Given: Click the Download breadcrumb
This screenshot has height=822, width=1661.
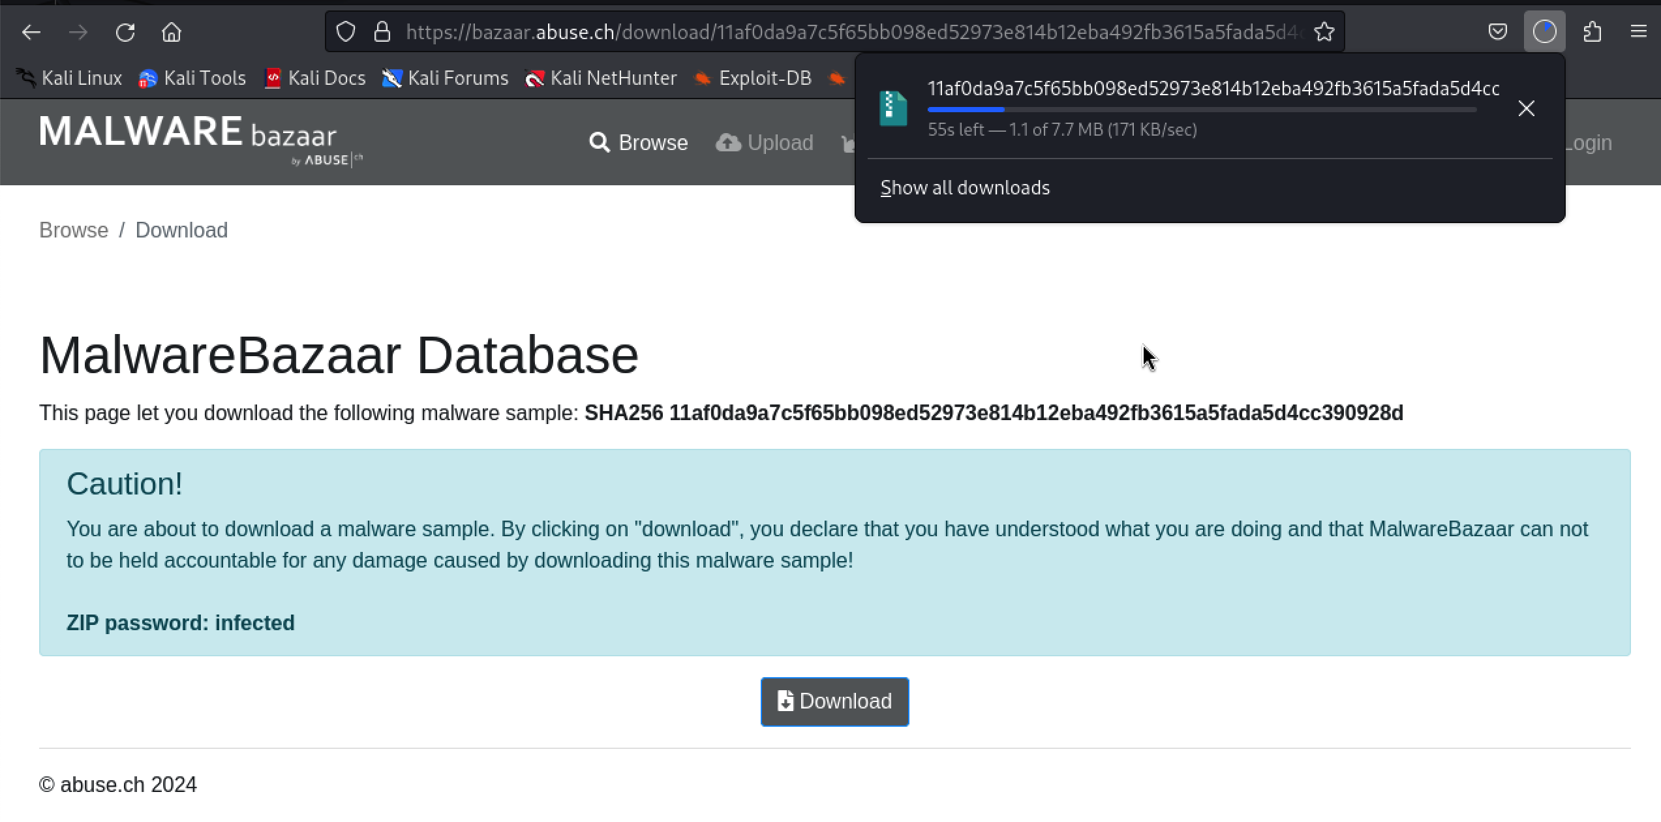Looking at the screenshot, I should (181, 230).
